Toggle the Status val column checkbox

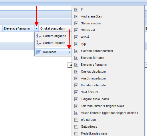point(76,30)
